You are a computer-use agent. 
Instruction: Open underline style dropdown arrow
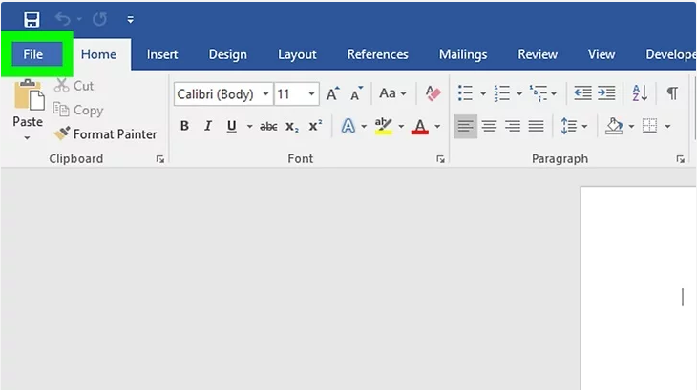click(x=249, y=127)
